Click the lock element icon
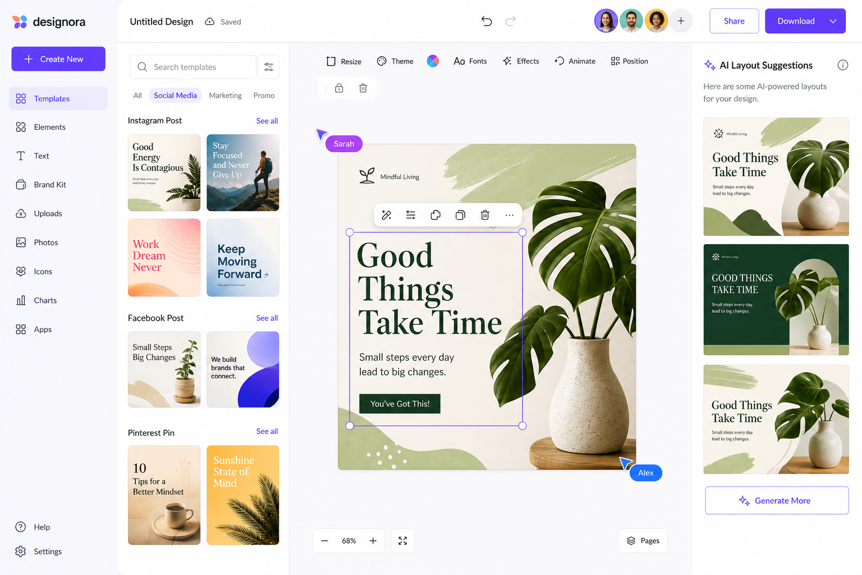The width and height of the screenshot is (862, 575). (339, 88)
